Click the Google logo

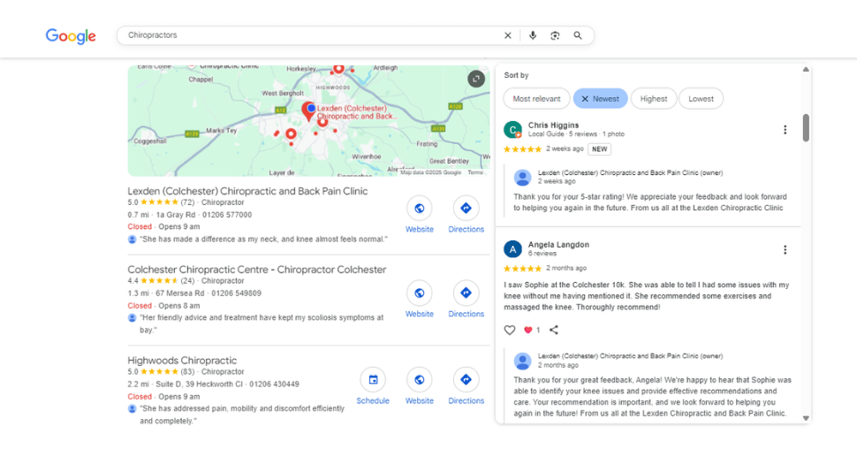[71, 36]
